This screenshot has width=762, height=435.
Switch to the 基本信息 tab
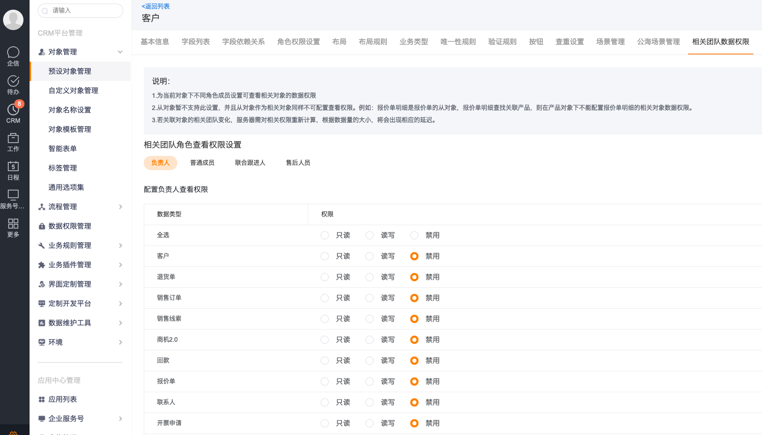(155, 42)
